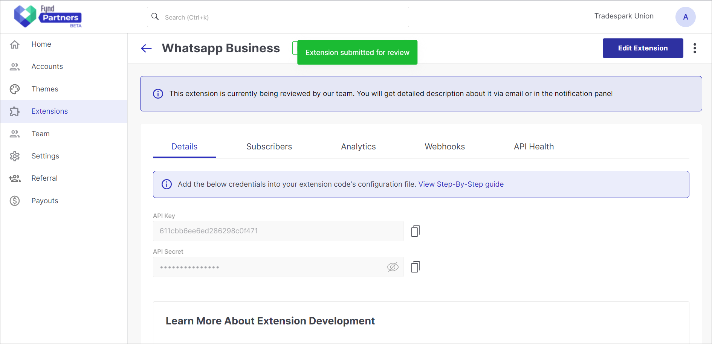Image resolution: width=712 pixels, height=344 pixels.
Task: Click the Fynd Partners logo
Action: click(x=48, y=17)
